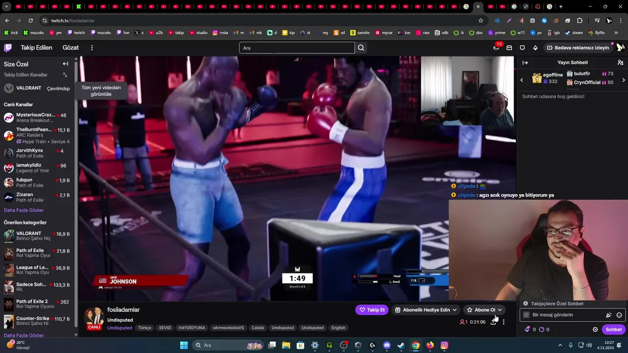The image size is (628, 353).
Task: Open chat settings gear icon
Action: click(x=595, y=329)
